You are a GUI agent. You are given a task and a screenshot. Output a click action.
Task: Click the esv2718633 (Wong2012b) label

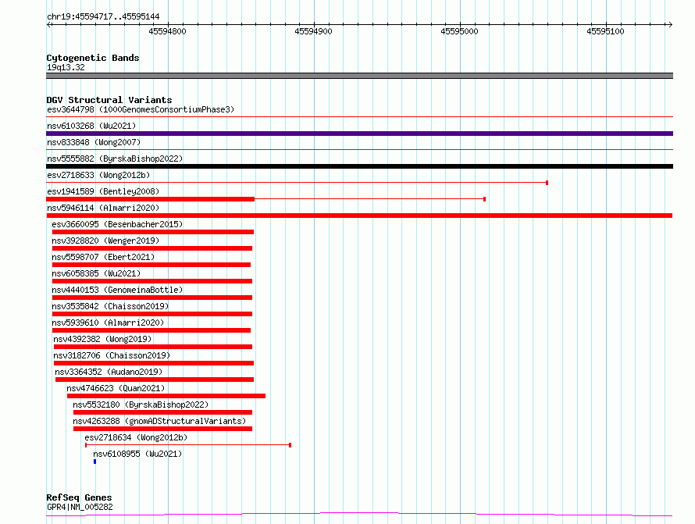click(98, 175)
